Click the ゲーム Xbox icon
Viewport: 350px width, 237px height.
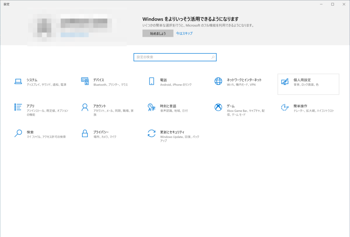tap(218, 107)
